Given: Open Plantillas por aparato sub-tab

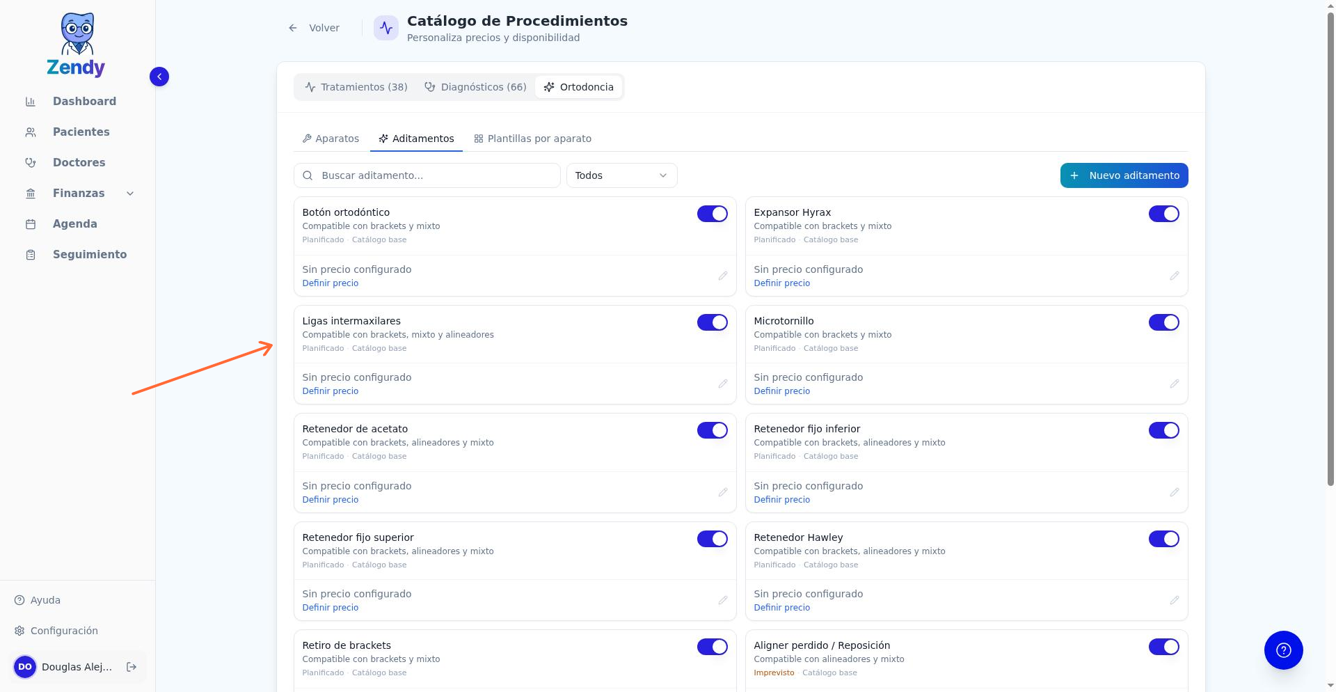Looking at the screenshot, I should pos(533,139).
